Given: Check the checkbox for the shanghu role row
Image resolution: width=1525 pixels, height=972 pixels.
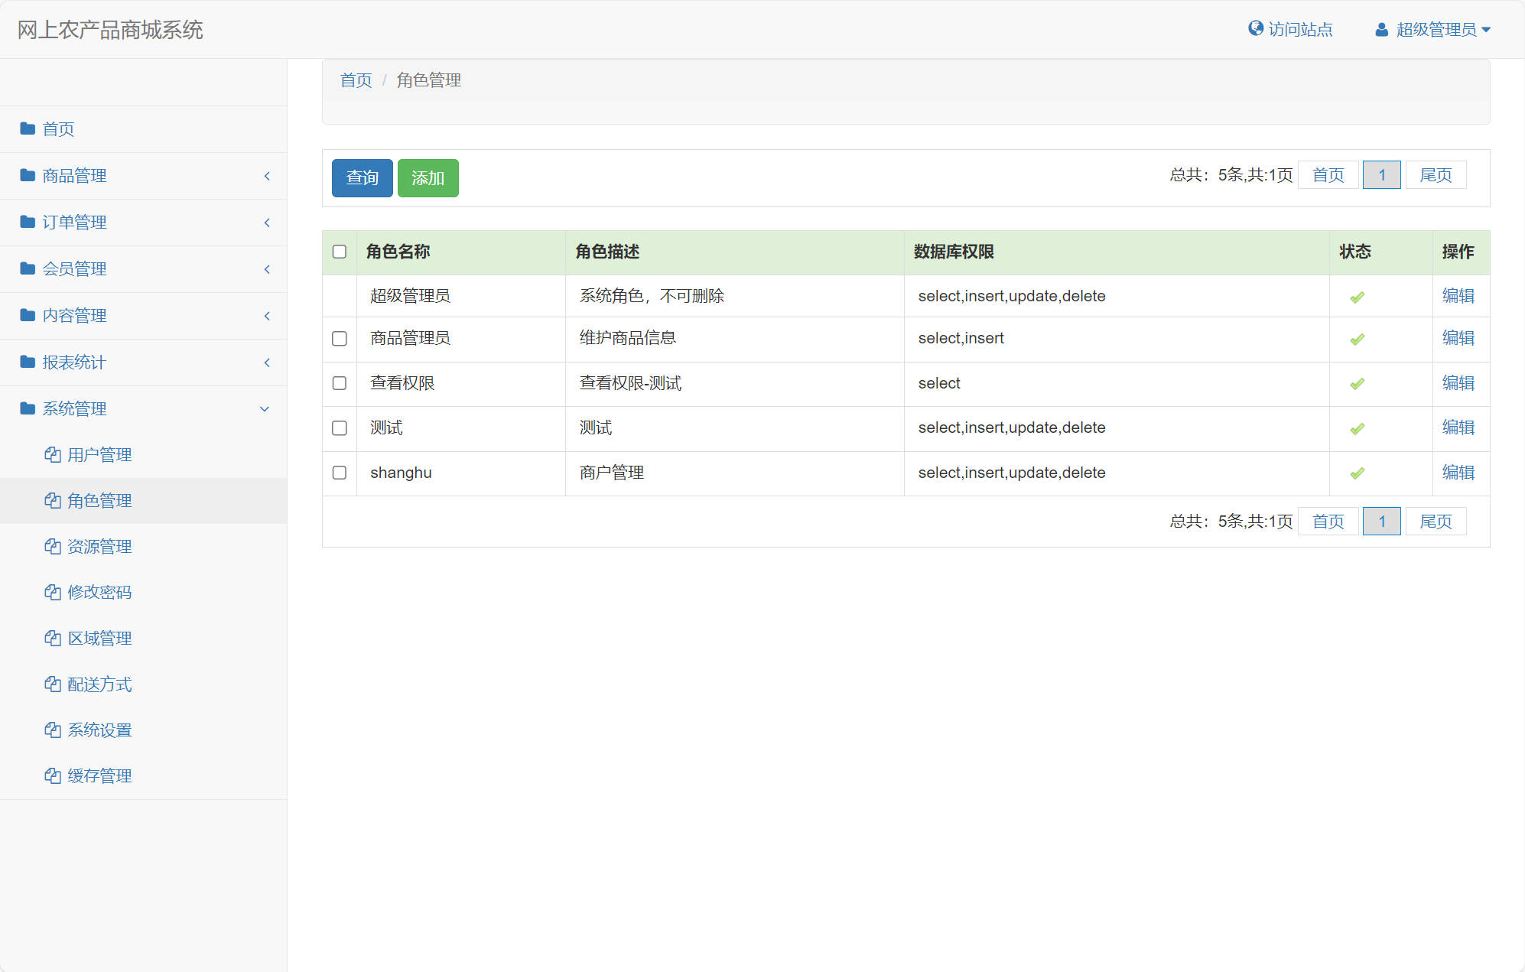Looking at the screenshot, I should pyautogui.click(x=339, y=473).
